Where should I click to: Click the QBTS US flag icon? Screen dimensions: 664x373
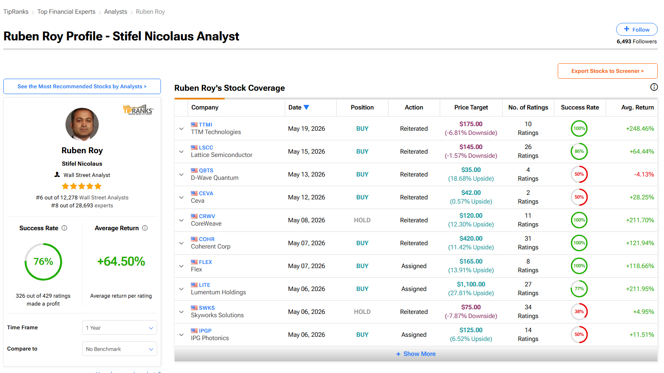[x=194, y=170]
